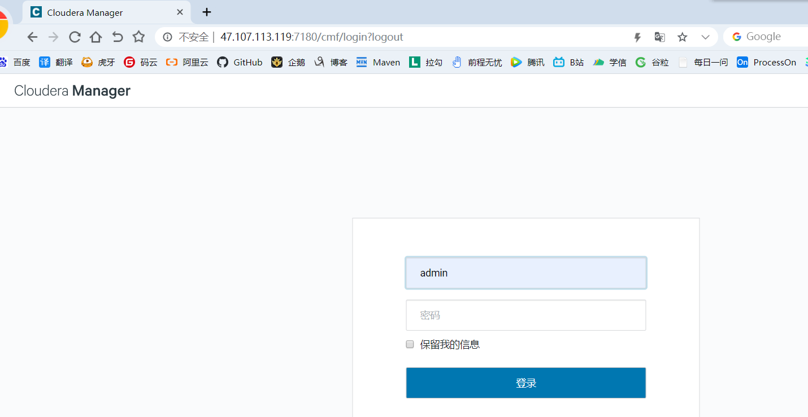Toggle the 保留我的信息 checkbox
Screen dimensions: 808x417
tap(410, 344)
